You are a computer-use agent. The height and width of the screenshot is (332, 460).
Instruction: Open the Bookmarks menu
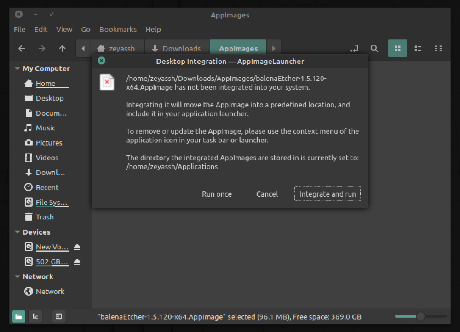118,29
